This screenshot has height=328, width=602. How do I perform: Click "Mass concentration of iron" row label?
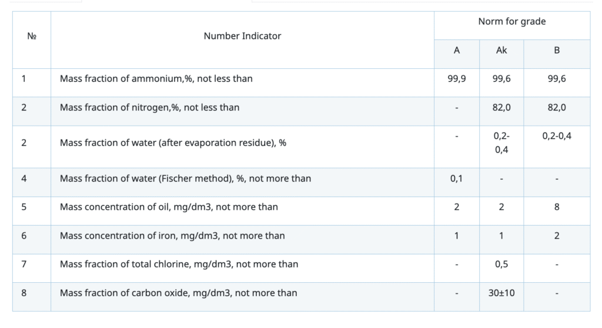coord(172,236)
